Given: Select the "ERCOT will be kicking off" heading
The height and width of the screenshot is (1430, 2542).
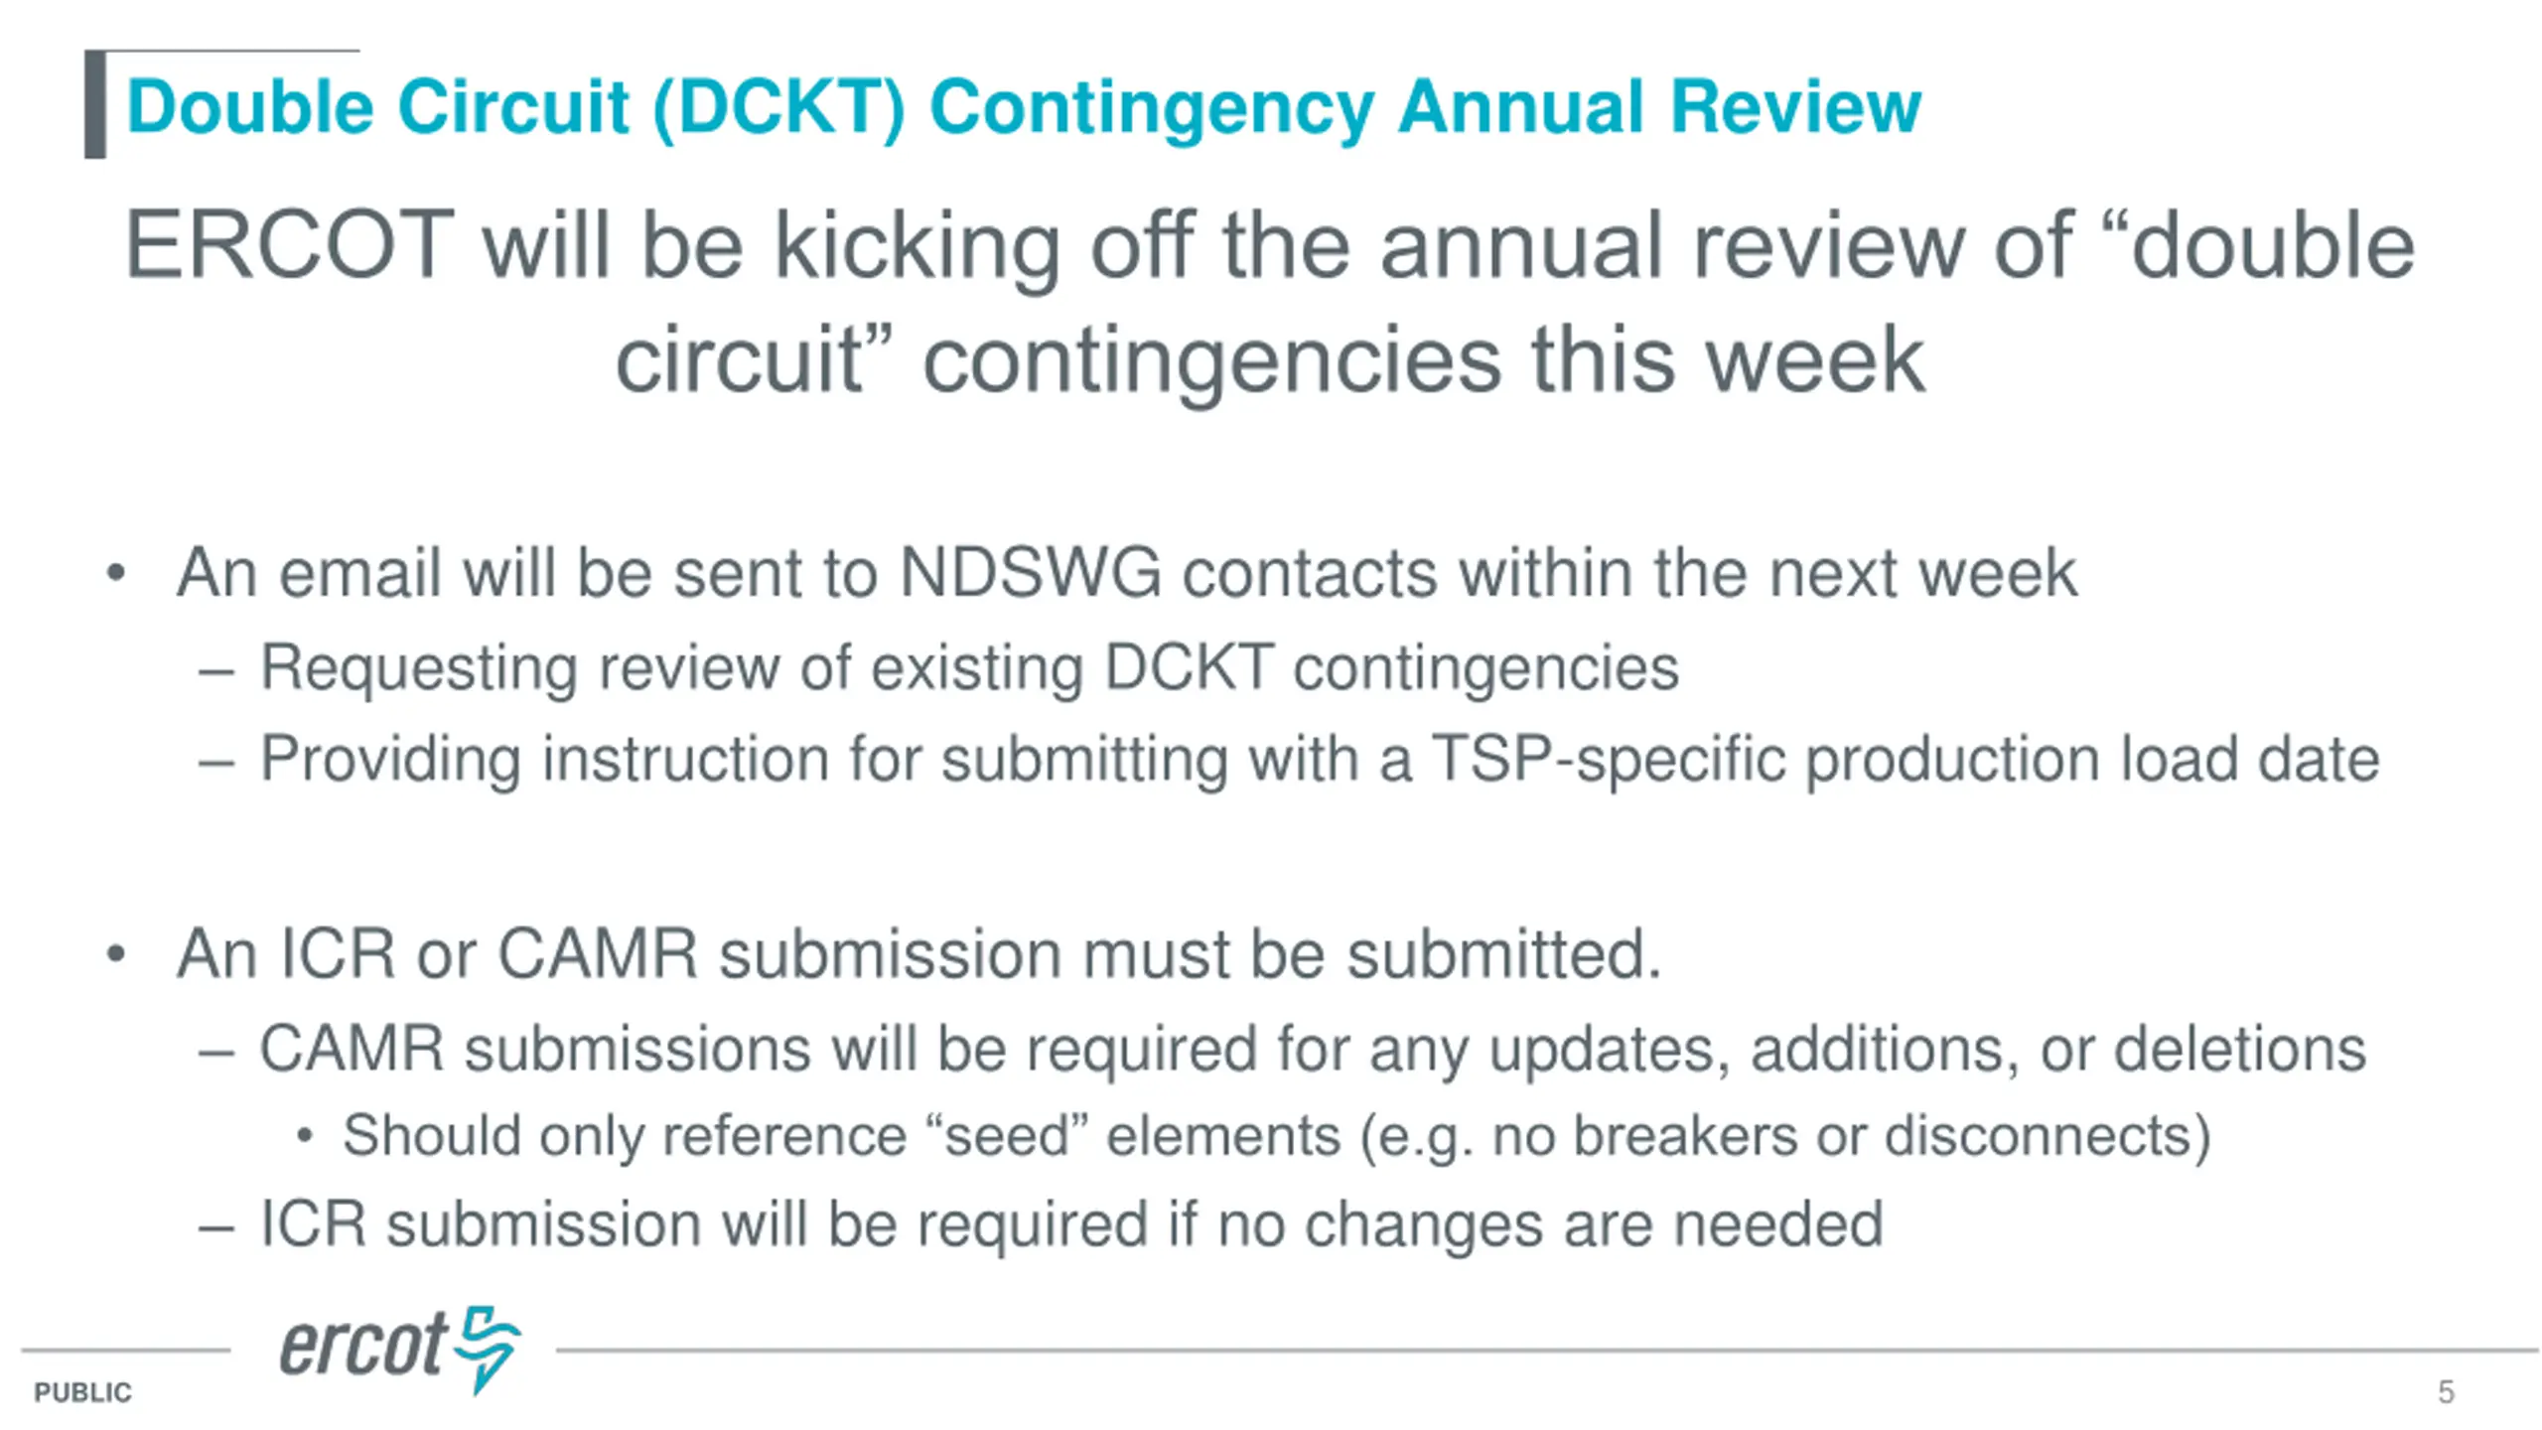Looking at the screenshot, I should [x=1270, y=302].
